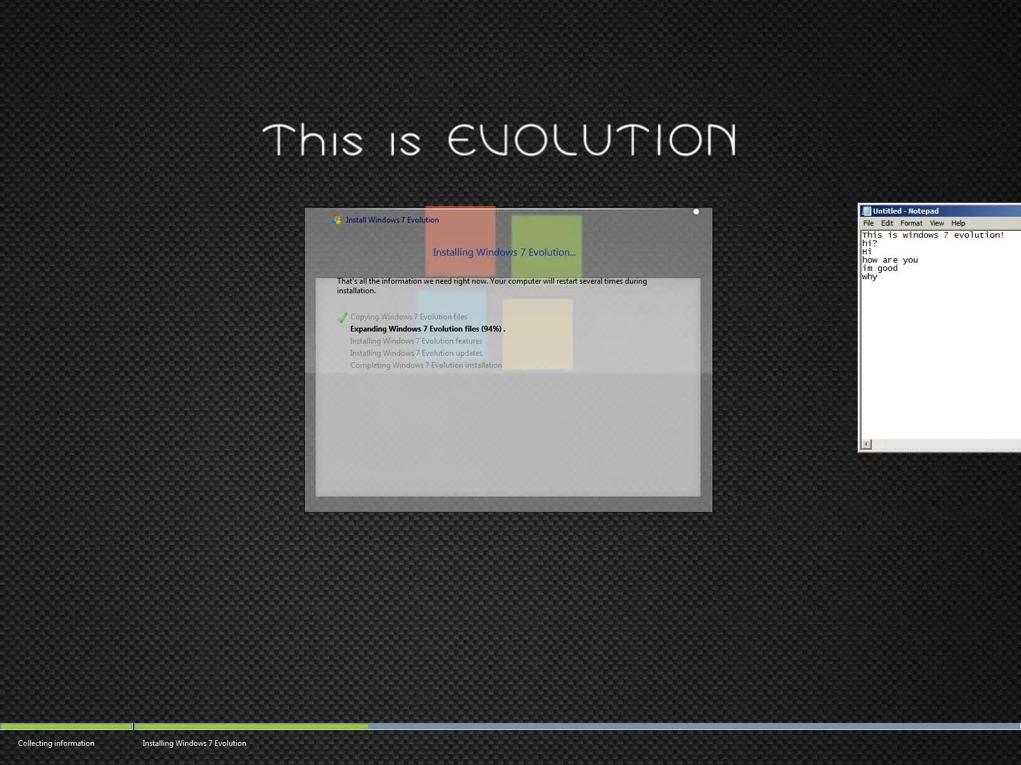Click 'Completing Windows 7 Evolution installation' step
Image resolution: width=1021 pixels, height=765 pixels.
[x=426, y=365]
